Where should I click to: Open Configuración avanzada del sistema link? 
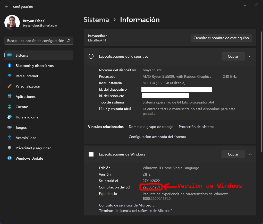tap(157, 137)
